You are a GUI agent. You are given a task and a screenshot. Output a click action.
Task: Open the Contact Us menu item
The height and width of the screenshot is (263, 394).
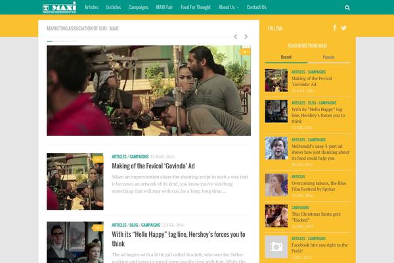(x=256, y=7)
